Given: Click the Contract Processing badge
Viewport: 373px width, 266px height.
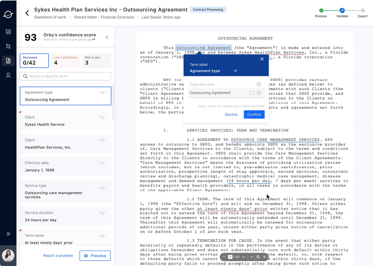Looking at the screenshot, I should (x=208, y=10).
